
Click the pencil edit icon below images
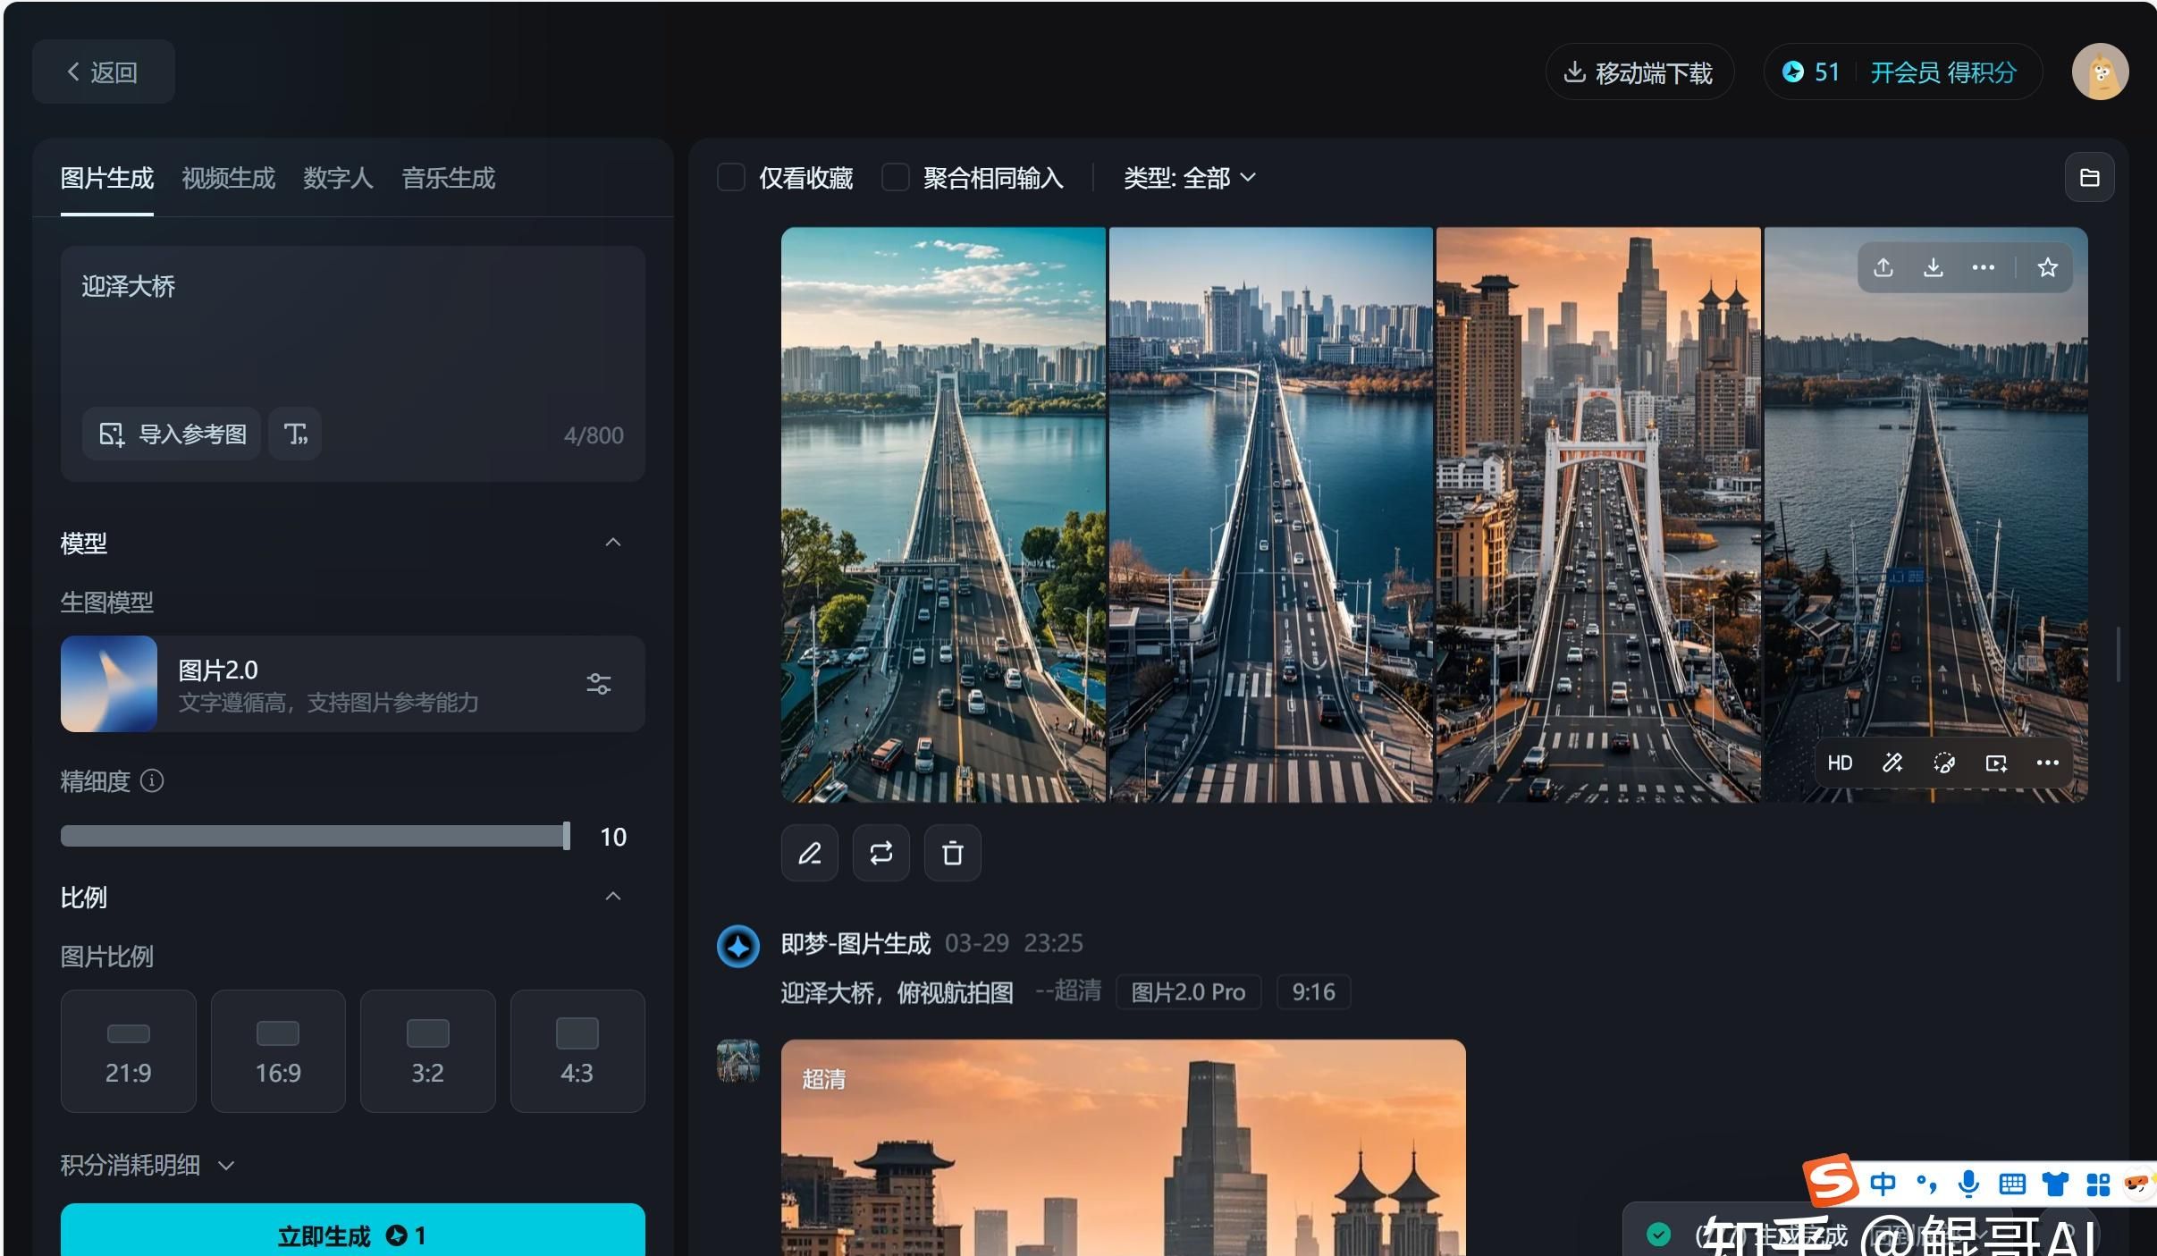(810, 853)
